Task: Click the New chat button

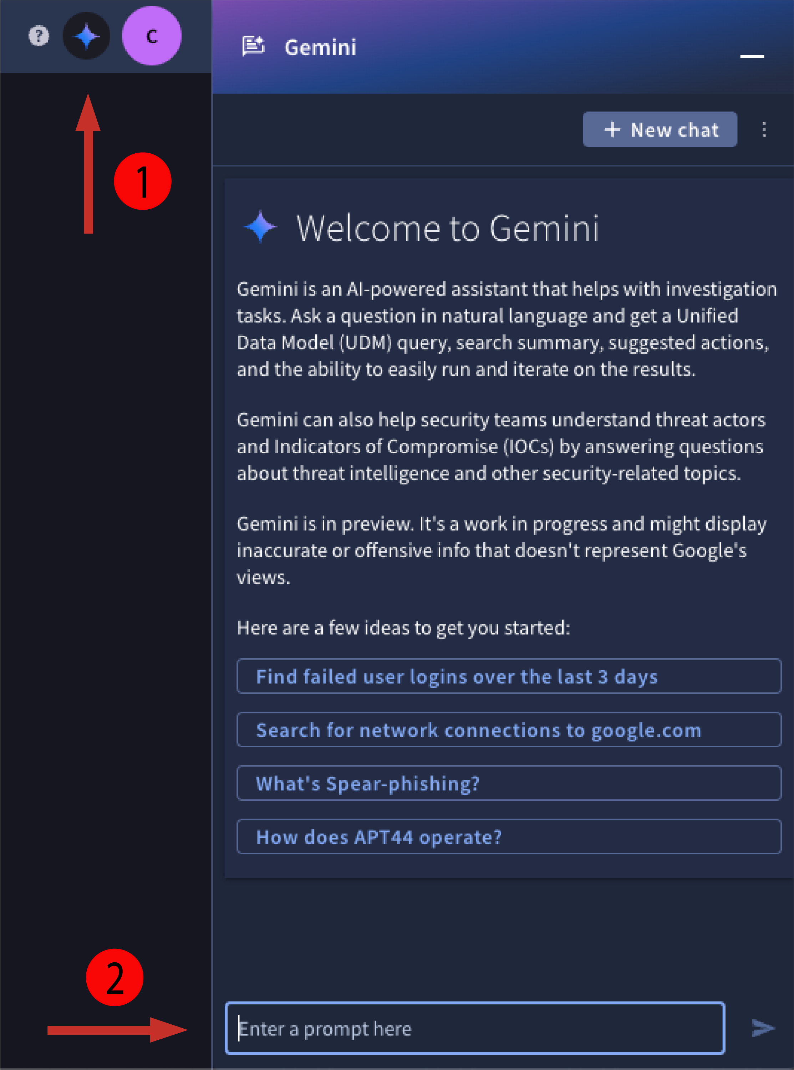Action: coord(660,129)
